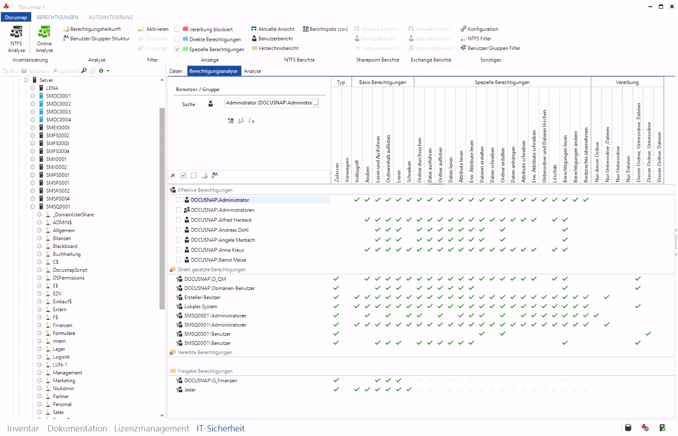Select the DOCUSNAP\G_Finanzen share permission row

click(210, 381)
